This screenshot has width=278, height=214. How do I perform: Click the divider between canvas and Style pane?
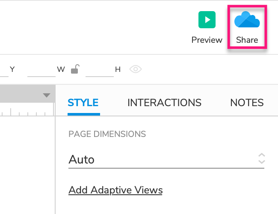click(55, 163)
